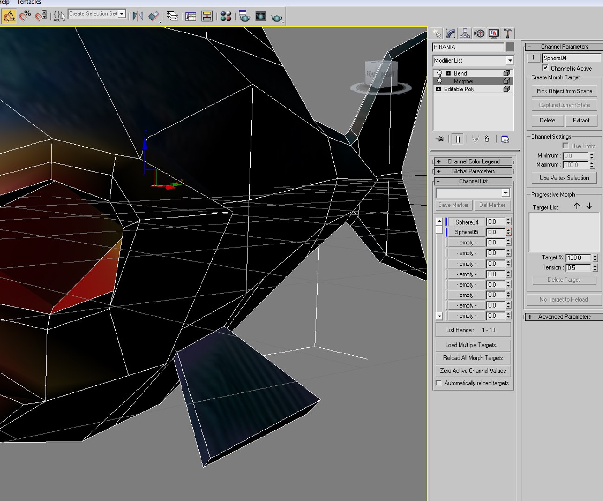Image resolution: width=603 pixels, height=501 pixels.
Task: Open the Material Editor icon
Action: pos(226,16)
